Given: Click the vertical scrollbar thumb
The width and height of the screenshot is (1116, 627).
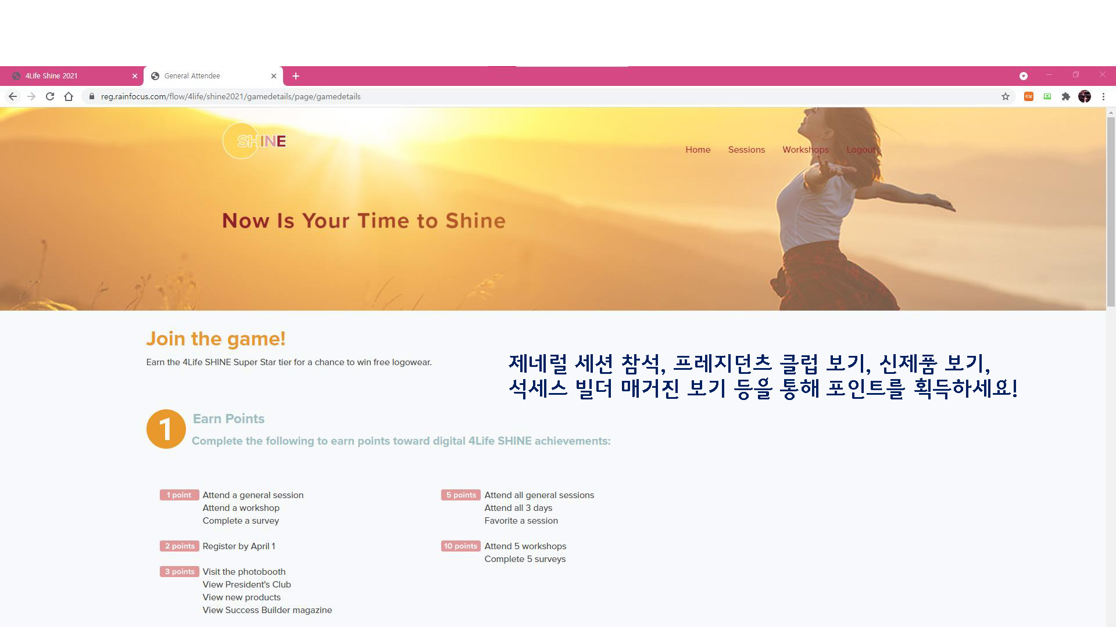Looking at the screenshot, I should click(1111, 212).
